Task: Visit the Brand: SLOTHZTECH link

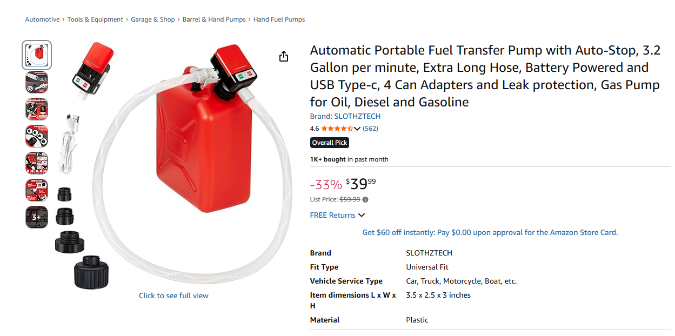Action: pyautogui.click(x=345, y=116)
